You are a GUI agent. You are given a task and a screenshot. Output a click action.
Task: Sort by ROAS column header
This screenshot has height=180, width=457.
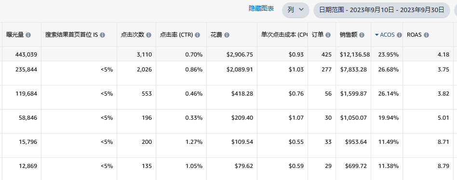[414, 35]
